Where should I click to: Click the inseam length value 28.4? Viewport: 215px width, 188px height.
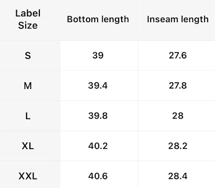tap(178, 176)
